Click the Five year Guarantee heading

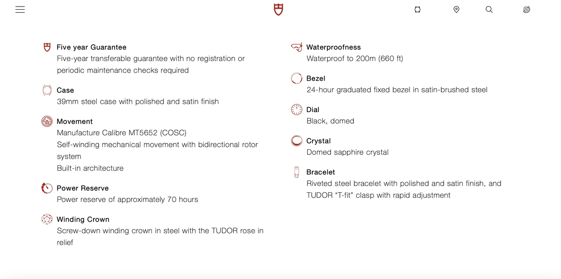pos(91,47)
